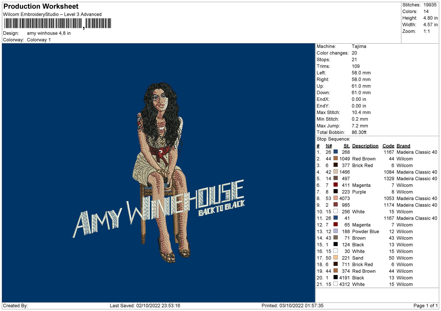
Task: Click the 'Created By:' footer label
Action: [x=15, y=306]
